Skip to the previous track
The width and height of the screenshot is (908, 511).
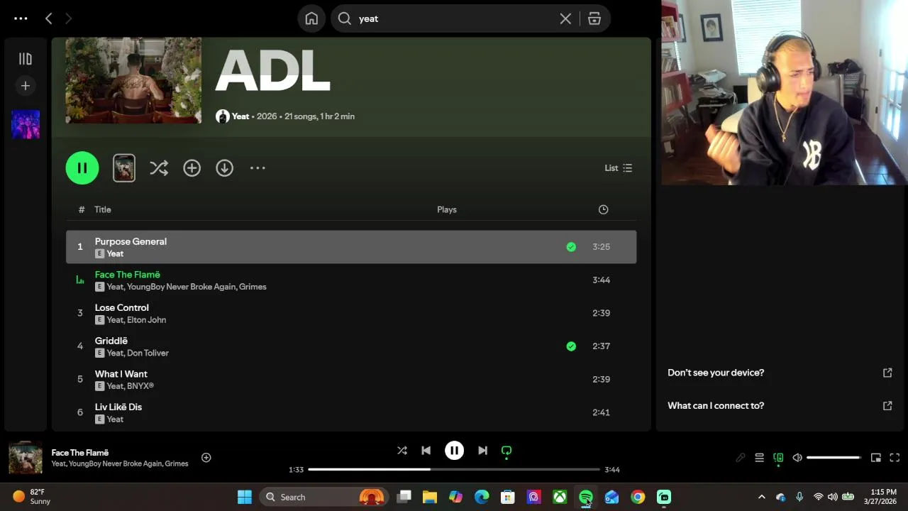coord(426,451)
